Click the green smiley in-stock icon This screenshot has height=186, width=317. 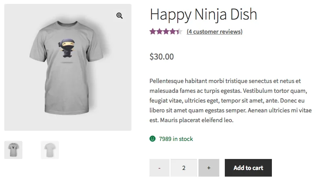click(x=153, y=139)
